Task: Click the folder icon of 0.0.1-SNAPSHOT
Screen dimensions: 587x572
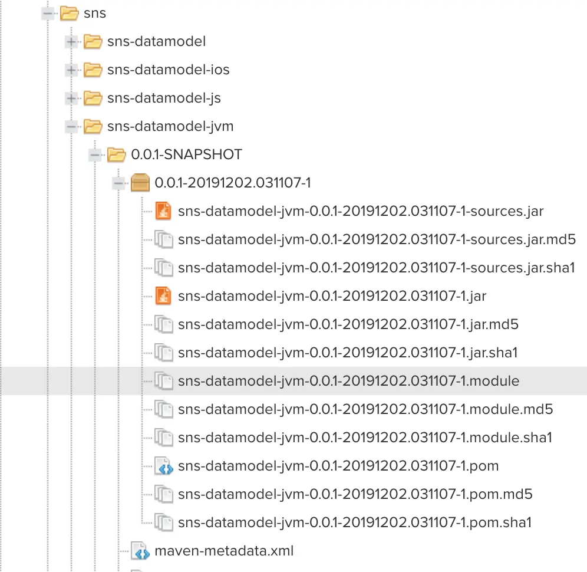Action: 117,154
